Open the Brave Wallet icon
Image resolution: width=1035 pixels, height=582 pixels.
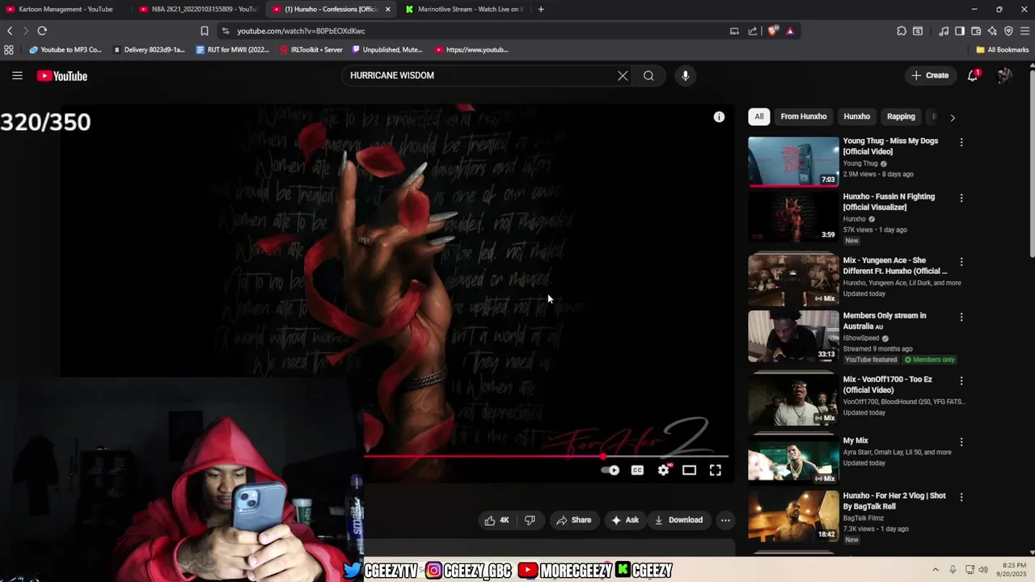point(976,31)
